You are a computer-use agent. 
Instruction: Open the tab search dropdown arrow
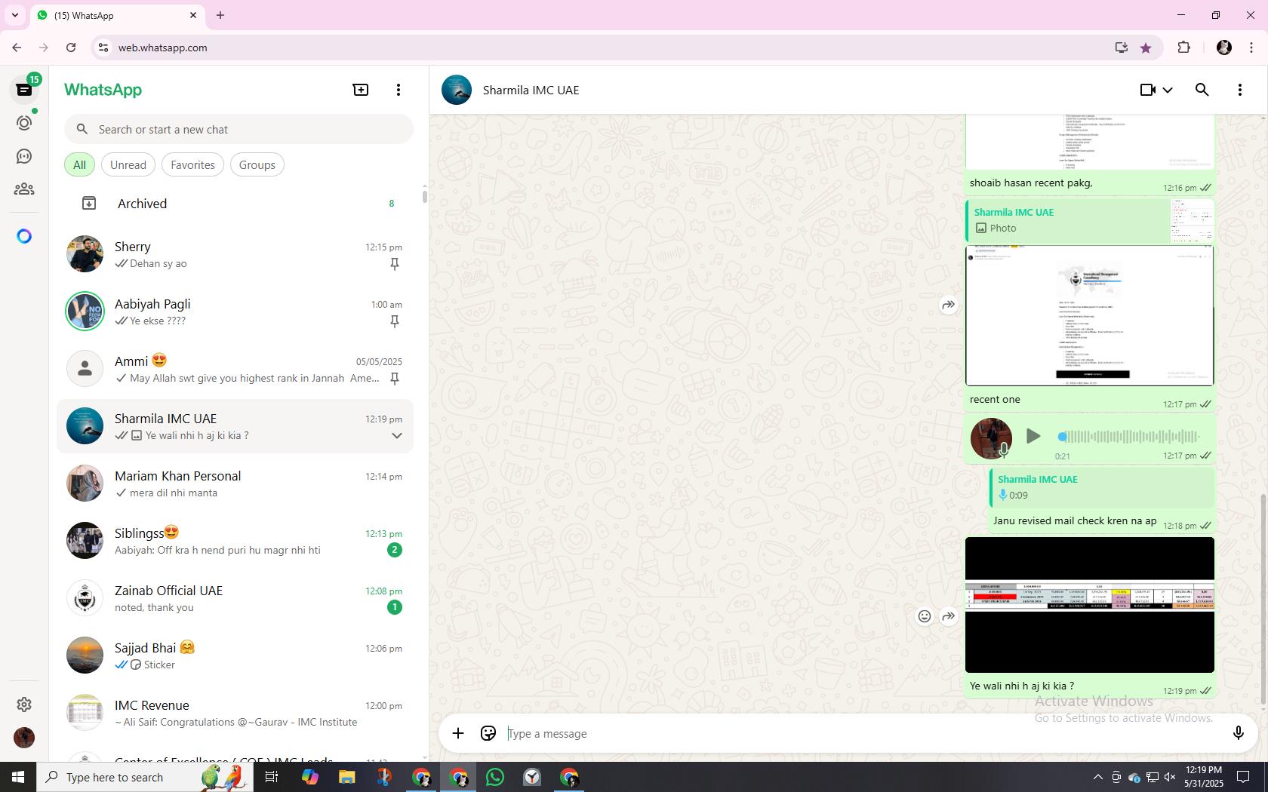[x=15, y=15]
